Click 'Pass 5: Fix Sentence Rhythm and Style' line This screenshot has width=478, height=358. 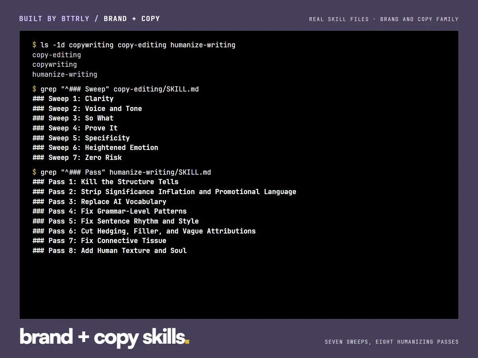pos(116,221)
